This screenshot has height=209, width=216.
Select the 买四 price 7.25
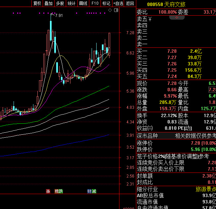tap(172, 70)
